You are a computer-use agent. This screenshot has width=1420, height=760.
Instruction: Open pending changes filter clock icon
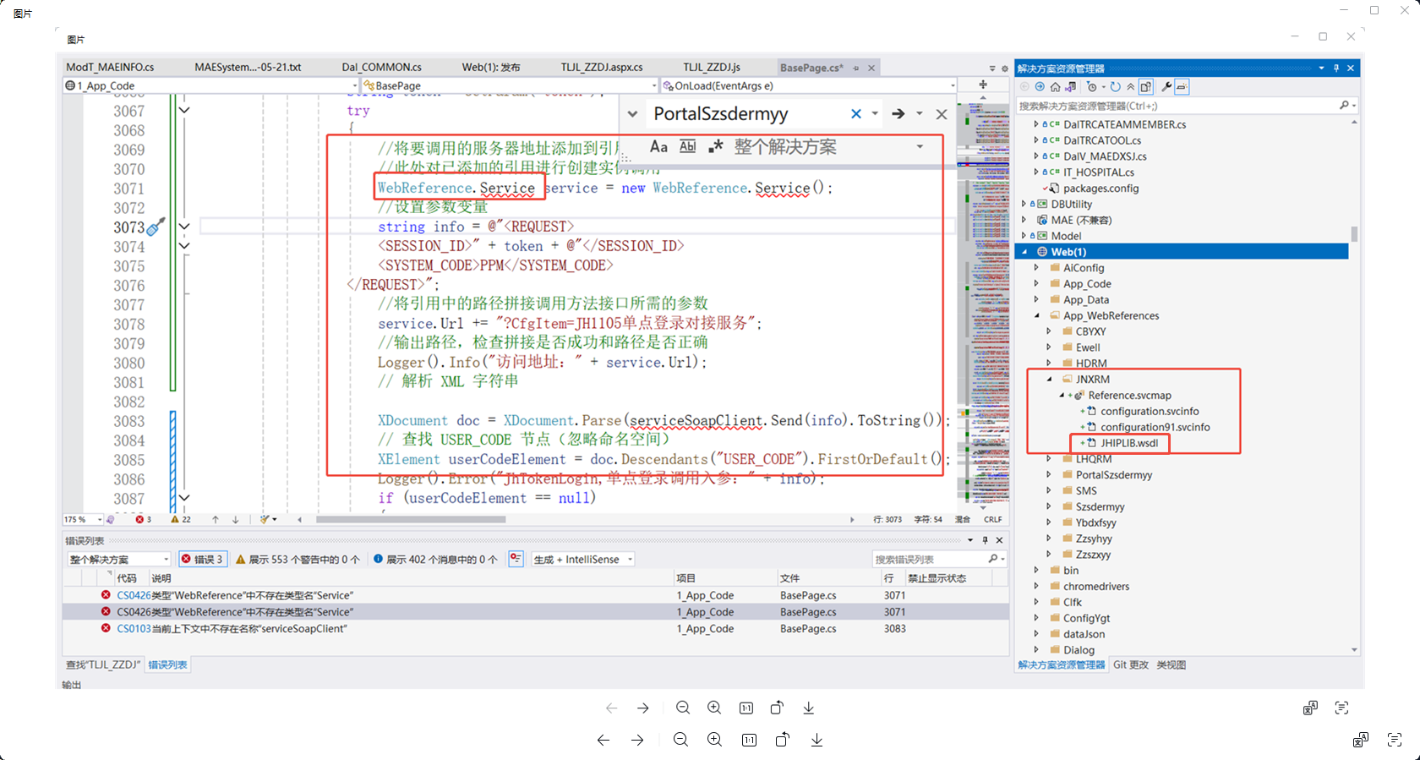click(1091, 87)
